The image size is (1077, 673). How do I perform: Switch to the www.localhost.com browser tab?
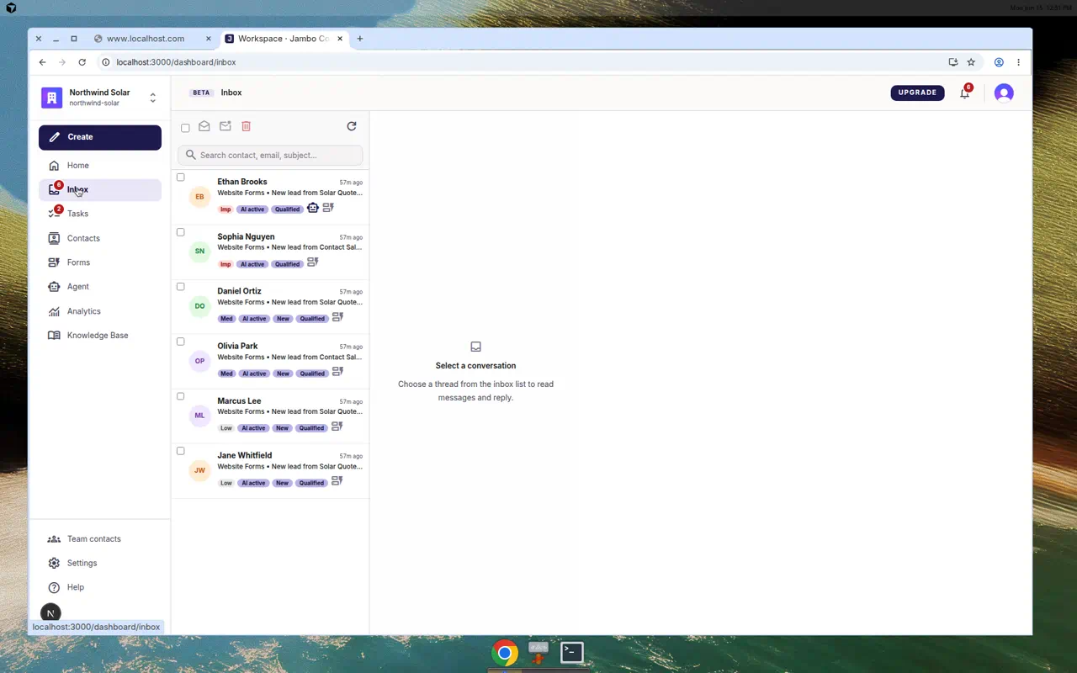(152, 39)
